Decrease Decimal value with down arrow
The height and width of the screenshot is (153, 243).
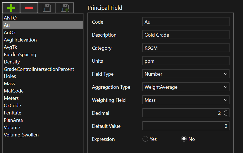tap(226, 115)
